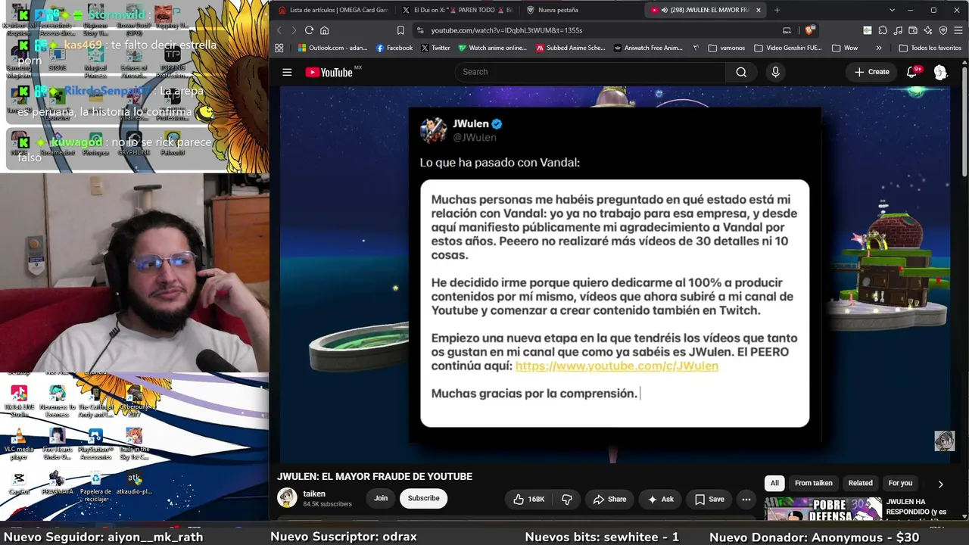969x545 pixels.
Task: Switch to the OMEGA Card Game tab
Action: 333,10
